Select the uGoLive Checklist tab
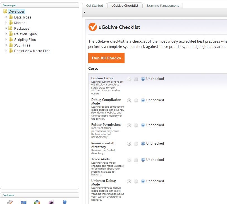The width and height of the screenshot is (227, 204). 125,6
